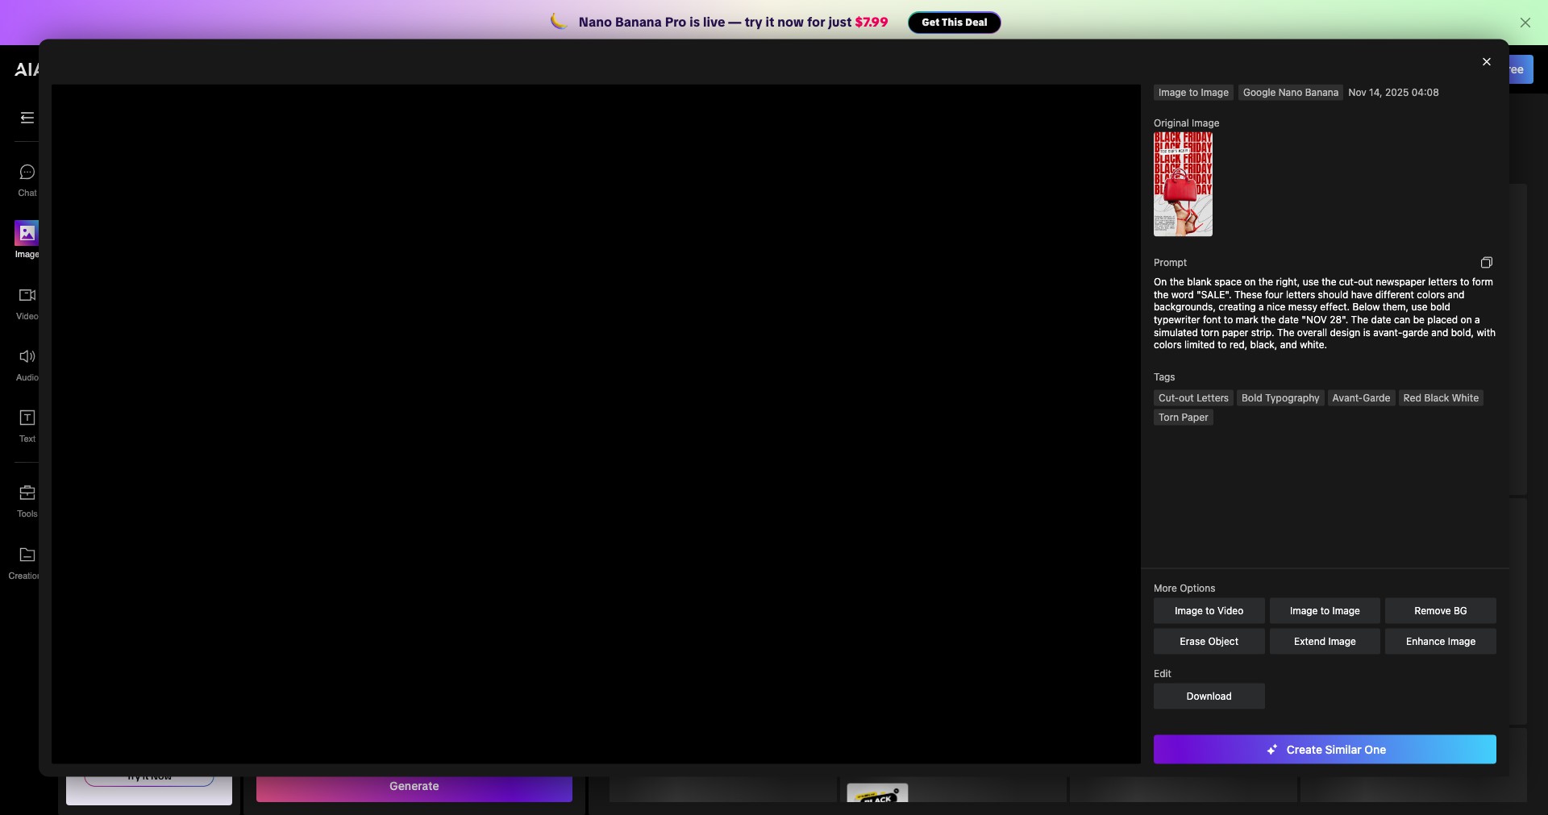The height and width of the screenshot is (815, 1548).
Task: Click the Get This Deal button
Action: 955,23
